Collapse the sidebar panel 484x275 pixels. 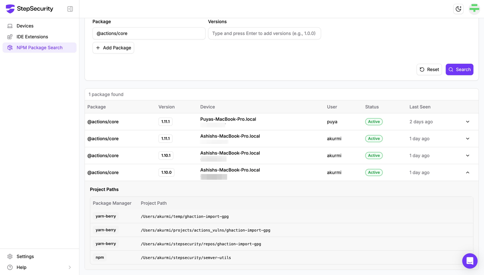pyautogui.click(x=70, y=9)
